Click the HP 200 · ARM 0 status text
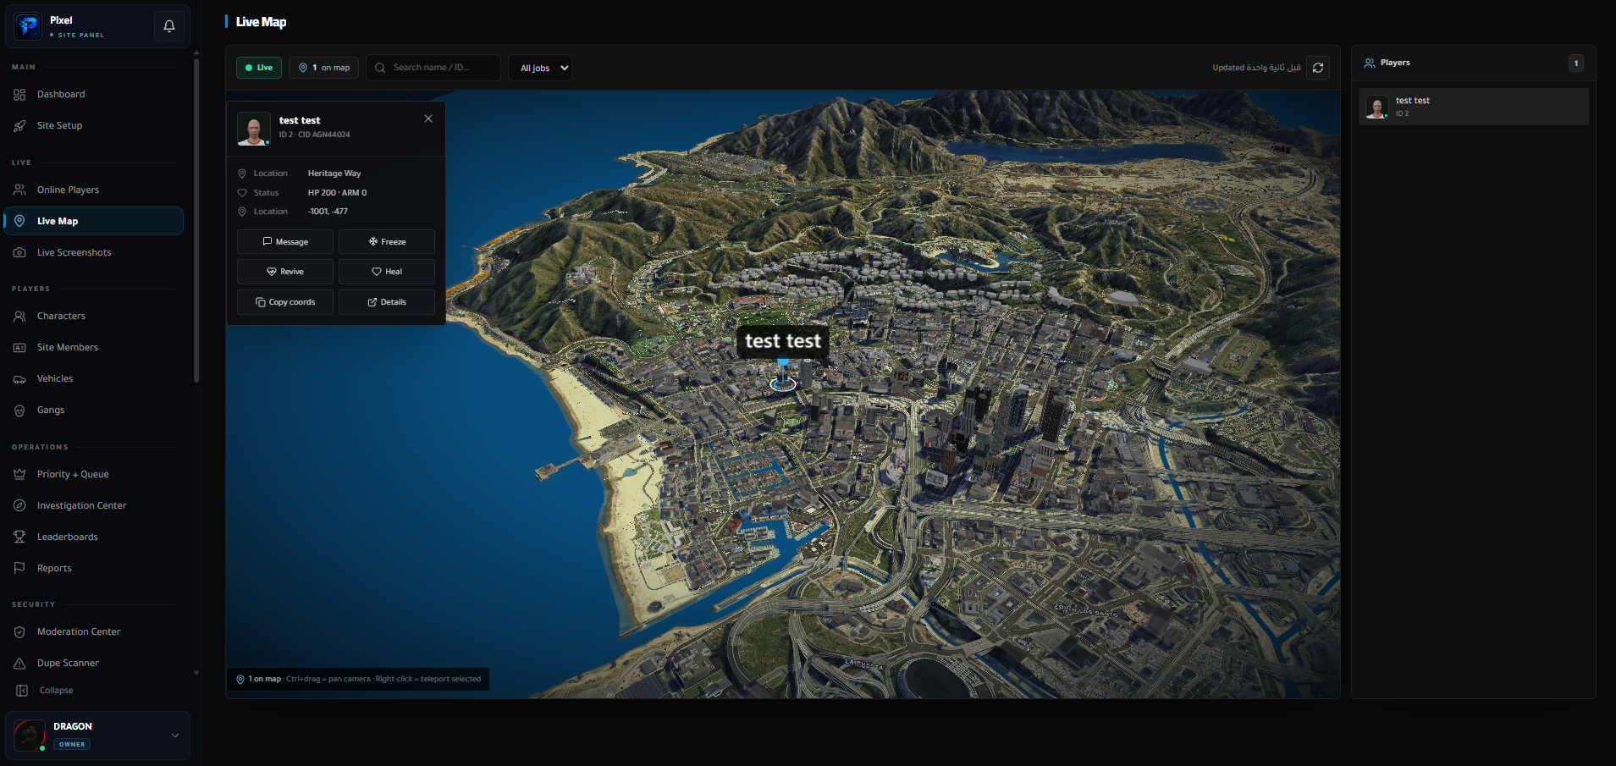This screenshot has width=1616, height=766. tap(337, 193)
